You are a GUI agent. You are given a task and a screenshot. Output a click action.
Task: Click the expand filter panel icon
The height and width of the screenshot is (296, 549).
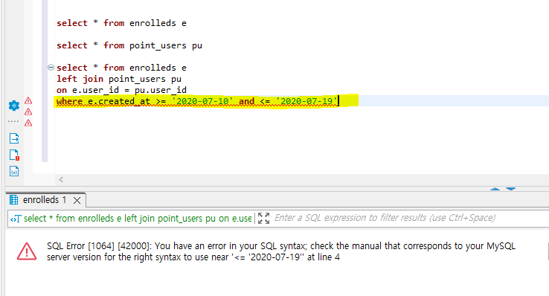coord(263,218)
